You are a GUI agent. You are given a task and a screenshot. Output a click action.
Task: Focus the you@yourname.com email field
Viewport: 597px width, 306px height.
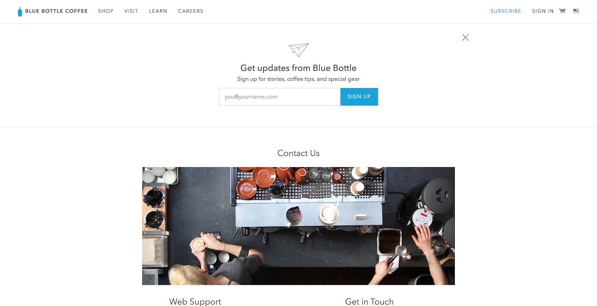pyautogui.click(x=279, y=97)
